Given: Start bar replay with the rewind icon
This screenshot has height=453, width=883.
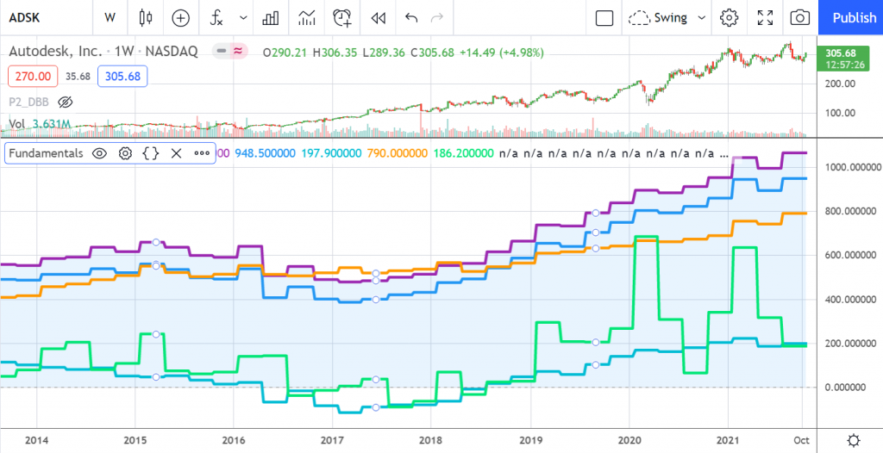Looking at the screenshot, I should (x=377, y=17).
